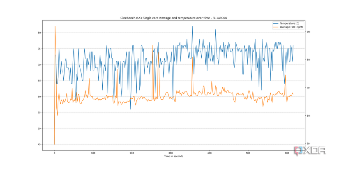Select the 'Temperature [C]' legend entry
Viewport: 339px width, 169px height.
tap(290, 23)
